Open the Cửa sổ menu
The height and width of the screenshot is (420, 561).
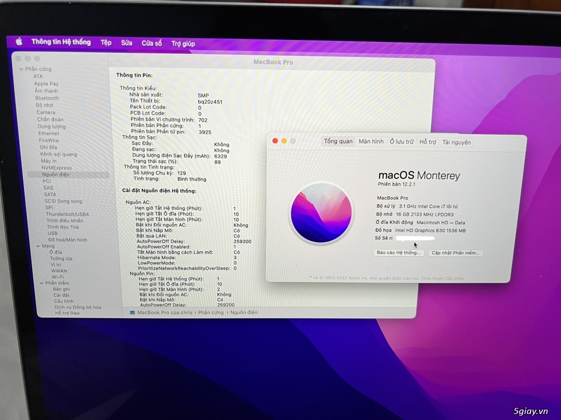click(152, 43)
